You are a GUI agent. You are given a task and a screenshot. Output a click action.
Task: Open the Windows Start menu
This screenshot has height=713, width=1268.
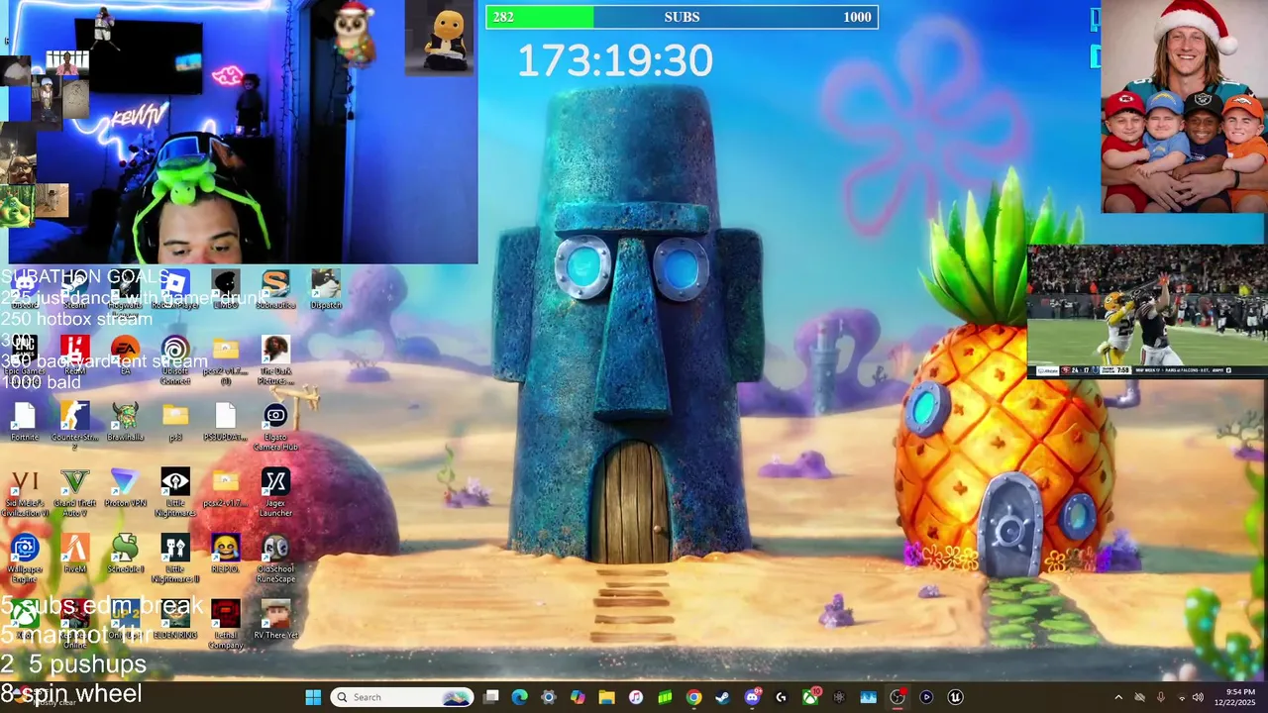point(313,697)
